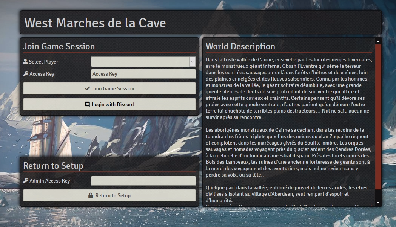Click the Discord logo icon
This screenshot has width=396, height=227.
click(x=88, y=104)
